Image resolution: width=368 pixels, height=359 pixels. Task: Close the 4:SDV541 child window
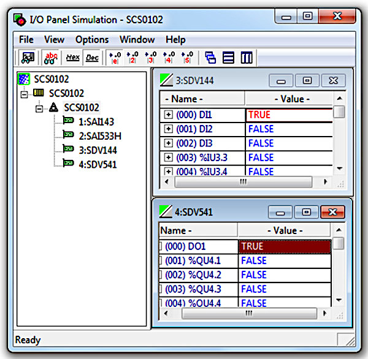point(332,212)
